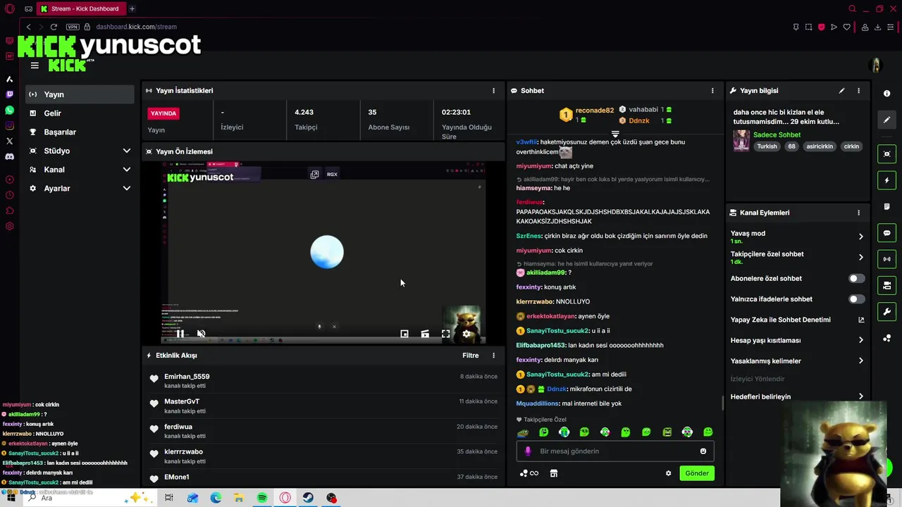This screenshot has height=507, width=902.
Task: Edit stream info with the pencil icon
Action: [x=841, y=91]
